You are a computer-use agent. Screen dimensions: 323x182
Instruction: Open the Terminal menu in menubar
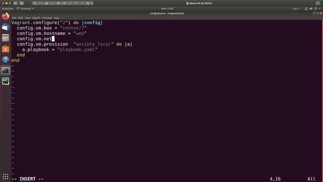47,18
